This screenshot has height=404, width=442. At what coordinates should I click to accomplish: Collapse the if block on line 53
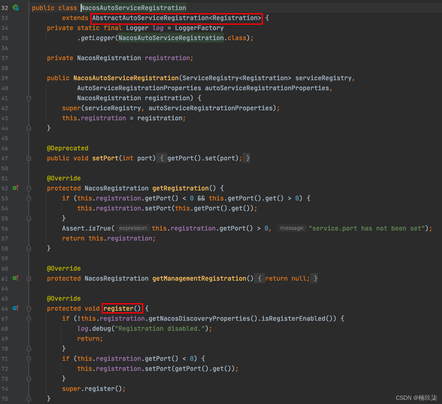click(x=29, y=199)
